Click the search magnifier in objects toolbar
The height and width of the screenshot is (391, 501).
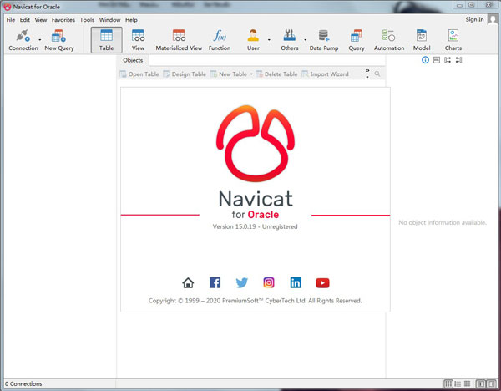click(x=377, y=74)
